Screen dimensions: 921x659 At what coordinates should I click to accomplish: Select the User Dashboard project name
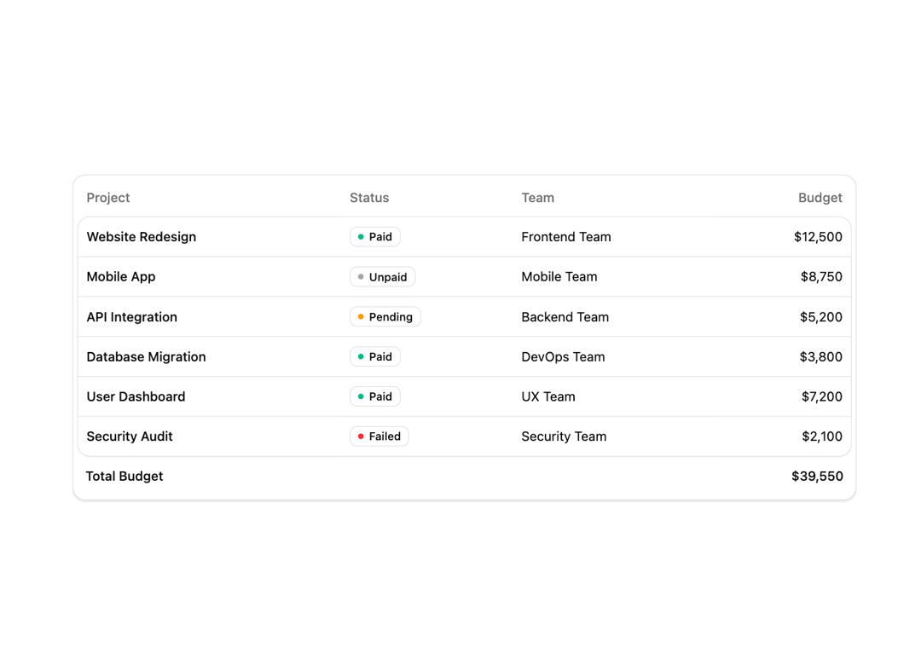pos(136,397)
